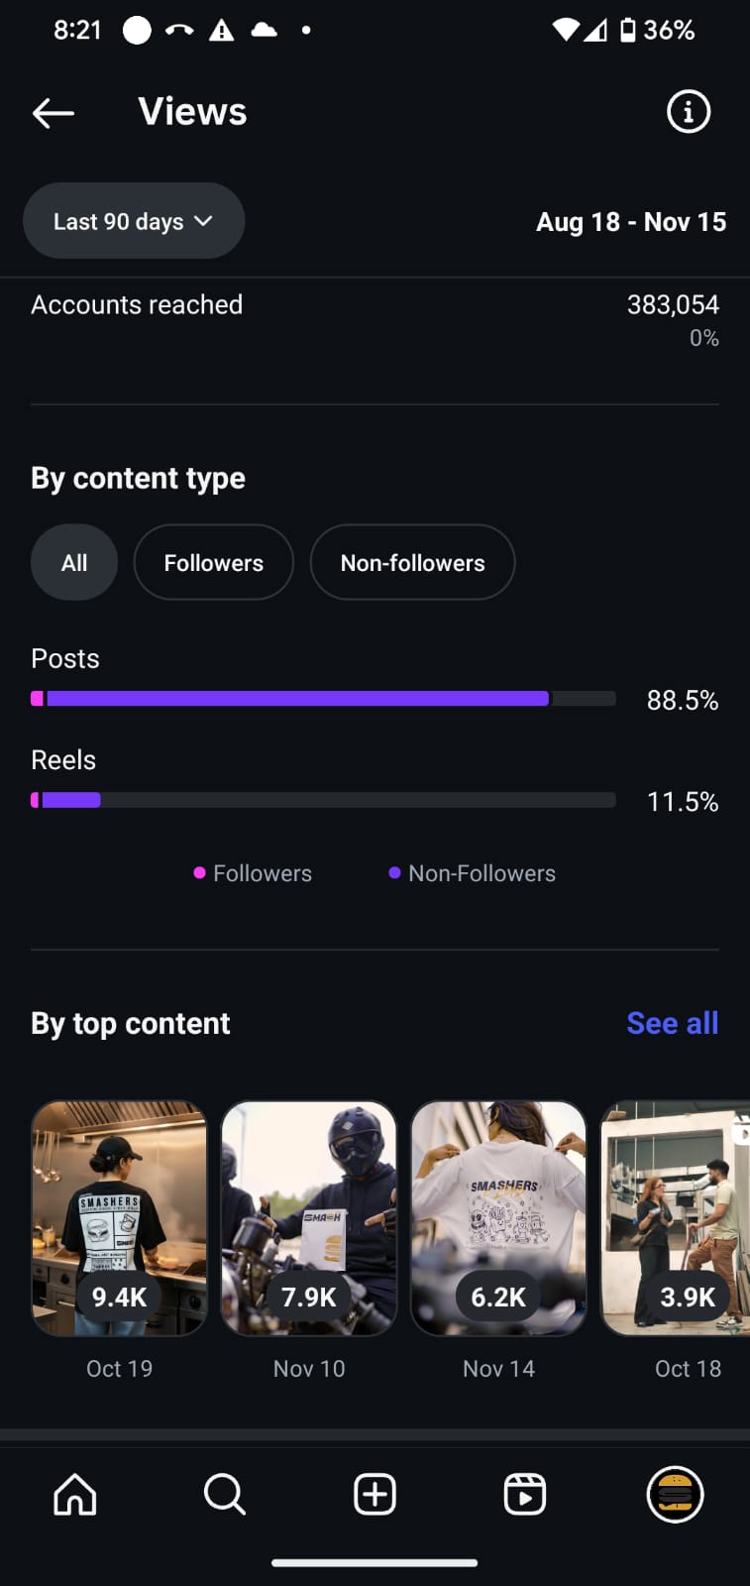Tap the back arrow icon
The width and height of the screenshot is (750, 1586).
(x=54, y=113)
